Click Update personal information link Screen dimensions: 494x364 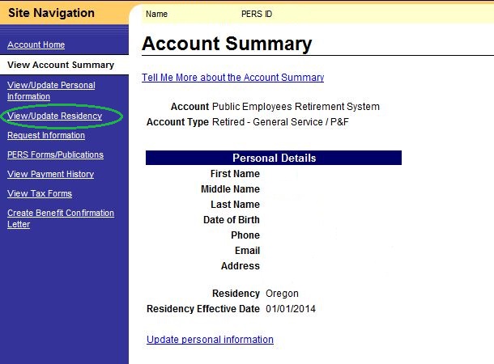tap(210, 340)
